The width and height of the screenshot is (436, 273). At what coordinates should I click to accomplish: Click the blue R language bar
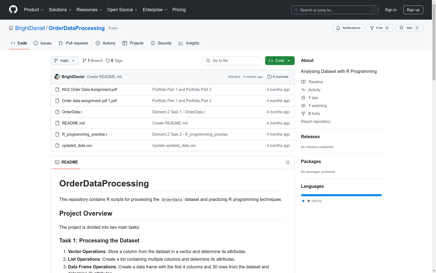point(341,195)
